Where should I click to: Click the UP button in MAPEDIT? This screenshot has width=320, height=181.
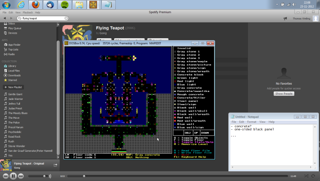[196, 133]
